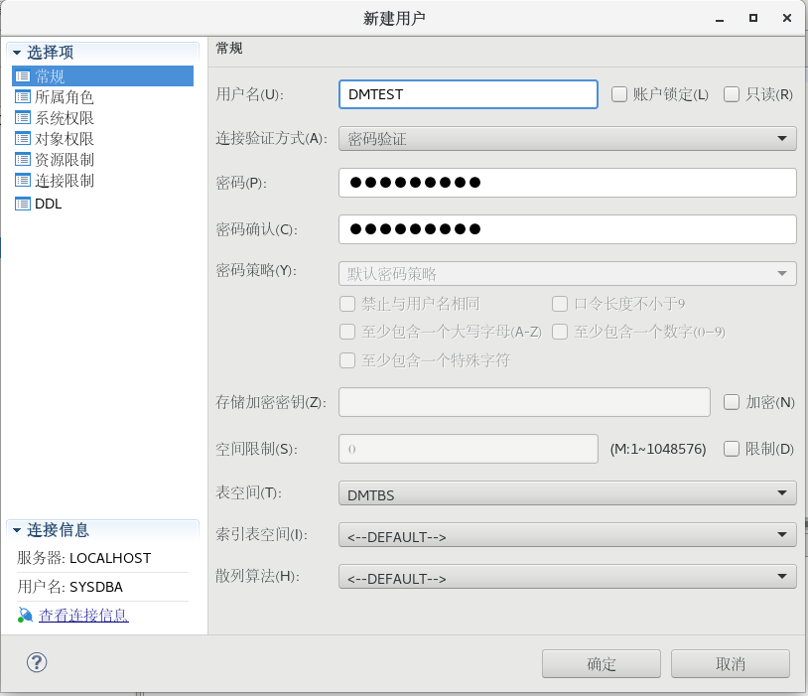Click the 空间限制(S) input field
Viewport: 808px width, 696px height.
[x=468, y=449]
